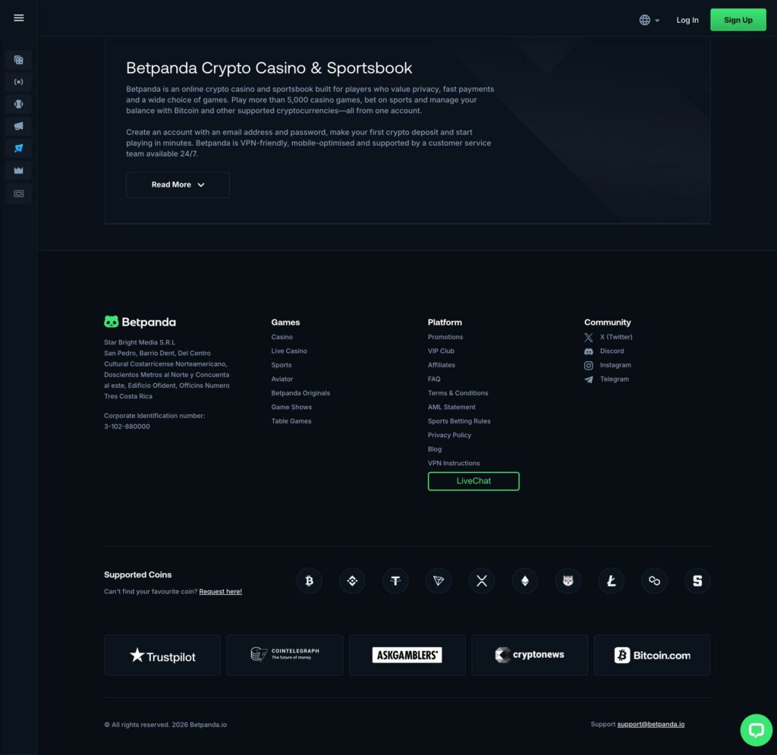
Task: Click the green Sign Up button
Action: tap(738, 20)
